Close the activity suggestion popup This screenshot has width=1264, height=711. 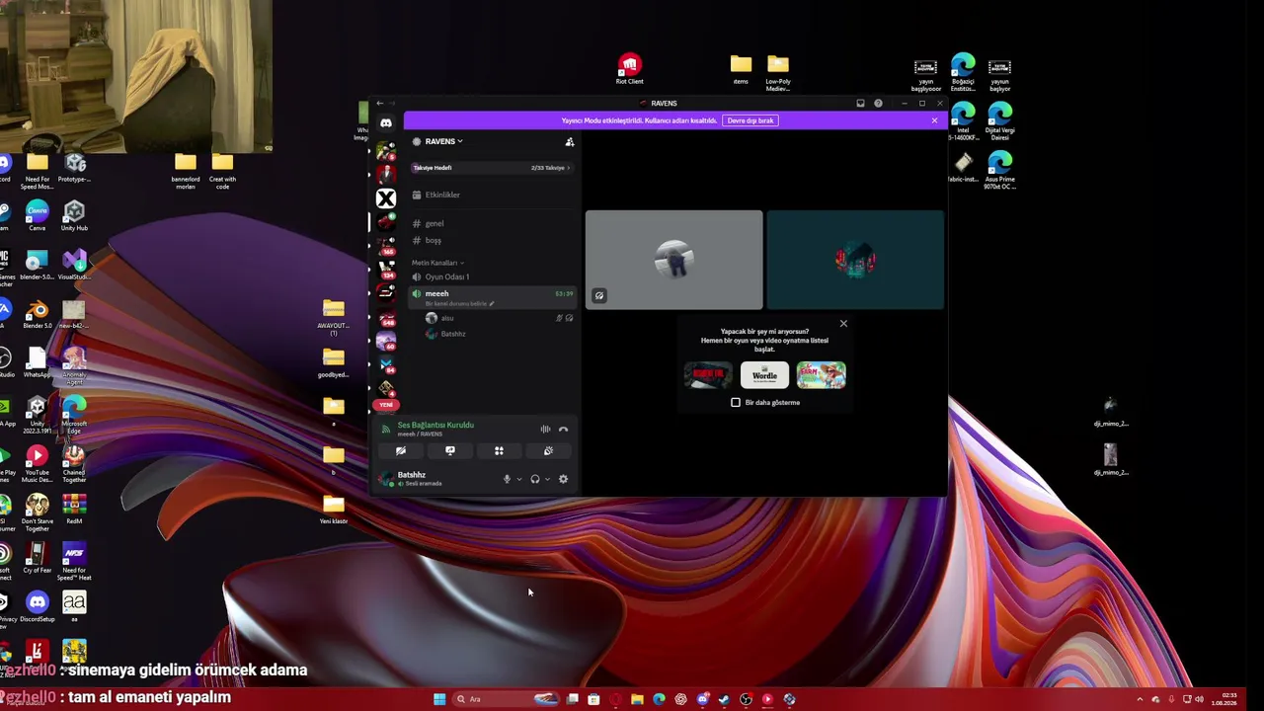click(x=843, y=324)
